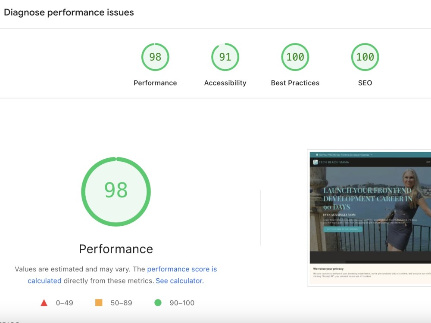The width and height of the screenshot is (431, 323).
Task: Select the large 'Performance' heading under the gauge
Action: tap(116, 249)
